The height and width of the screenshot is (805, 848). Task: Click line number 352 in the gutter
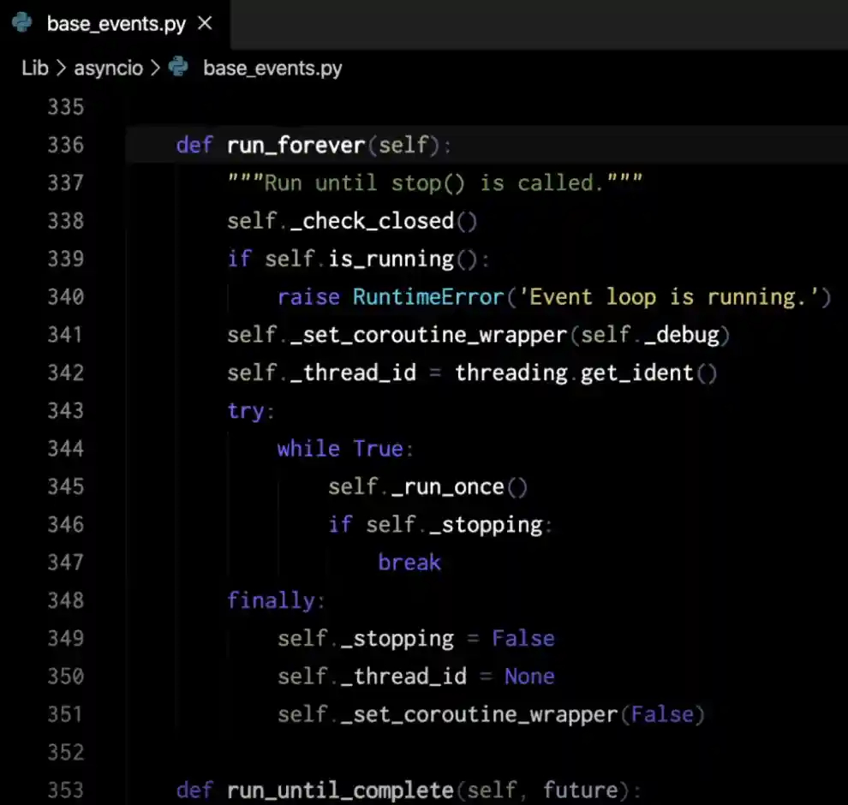coord(65,753)
